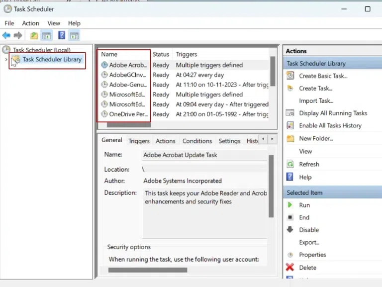Click Import Task... action

pyautogui.click(x=316, y=100)
